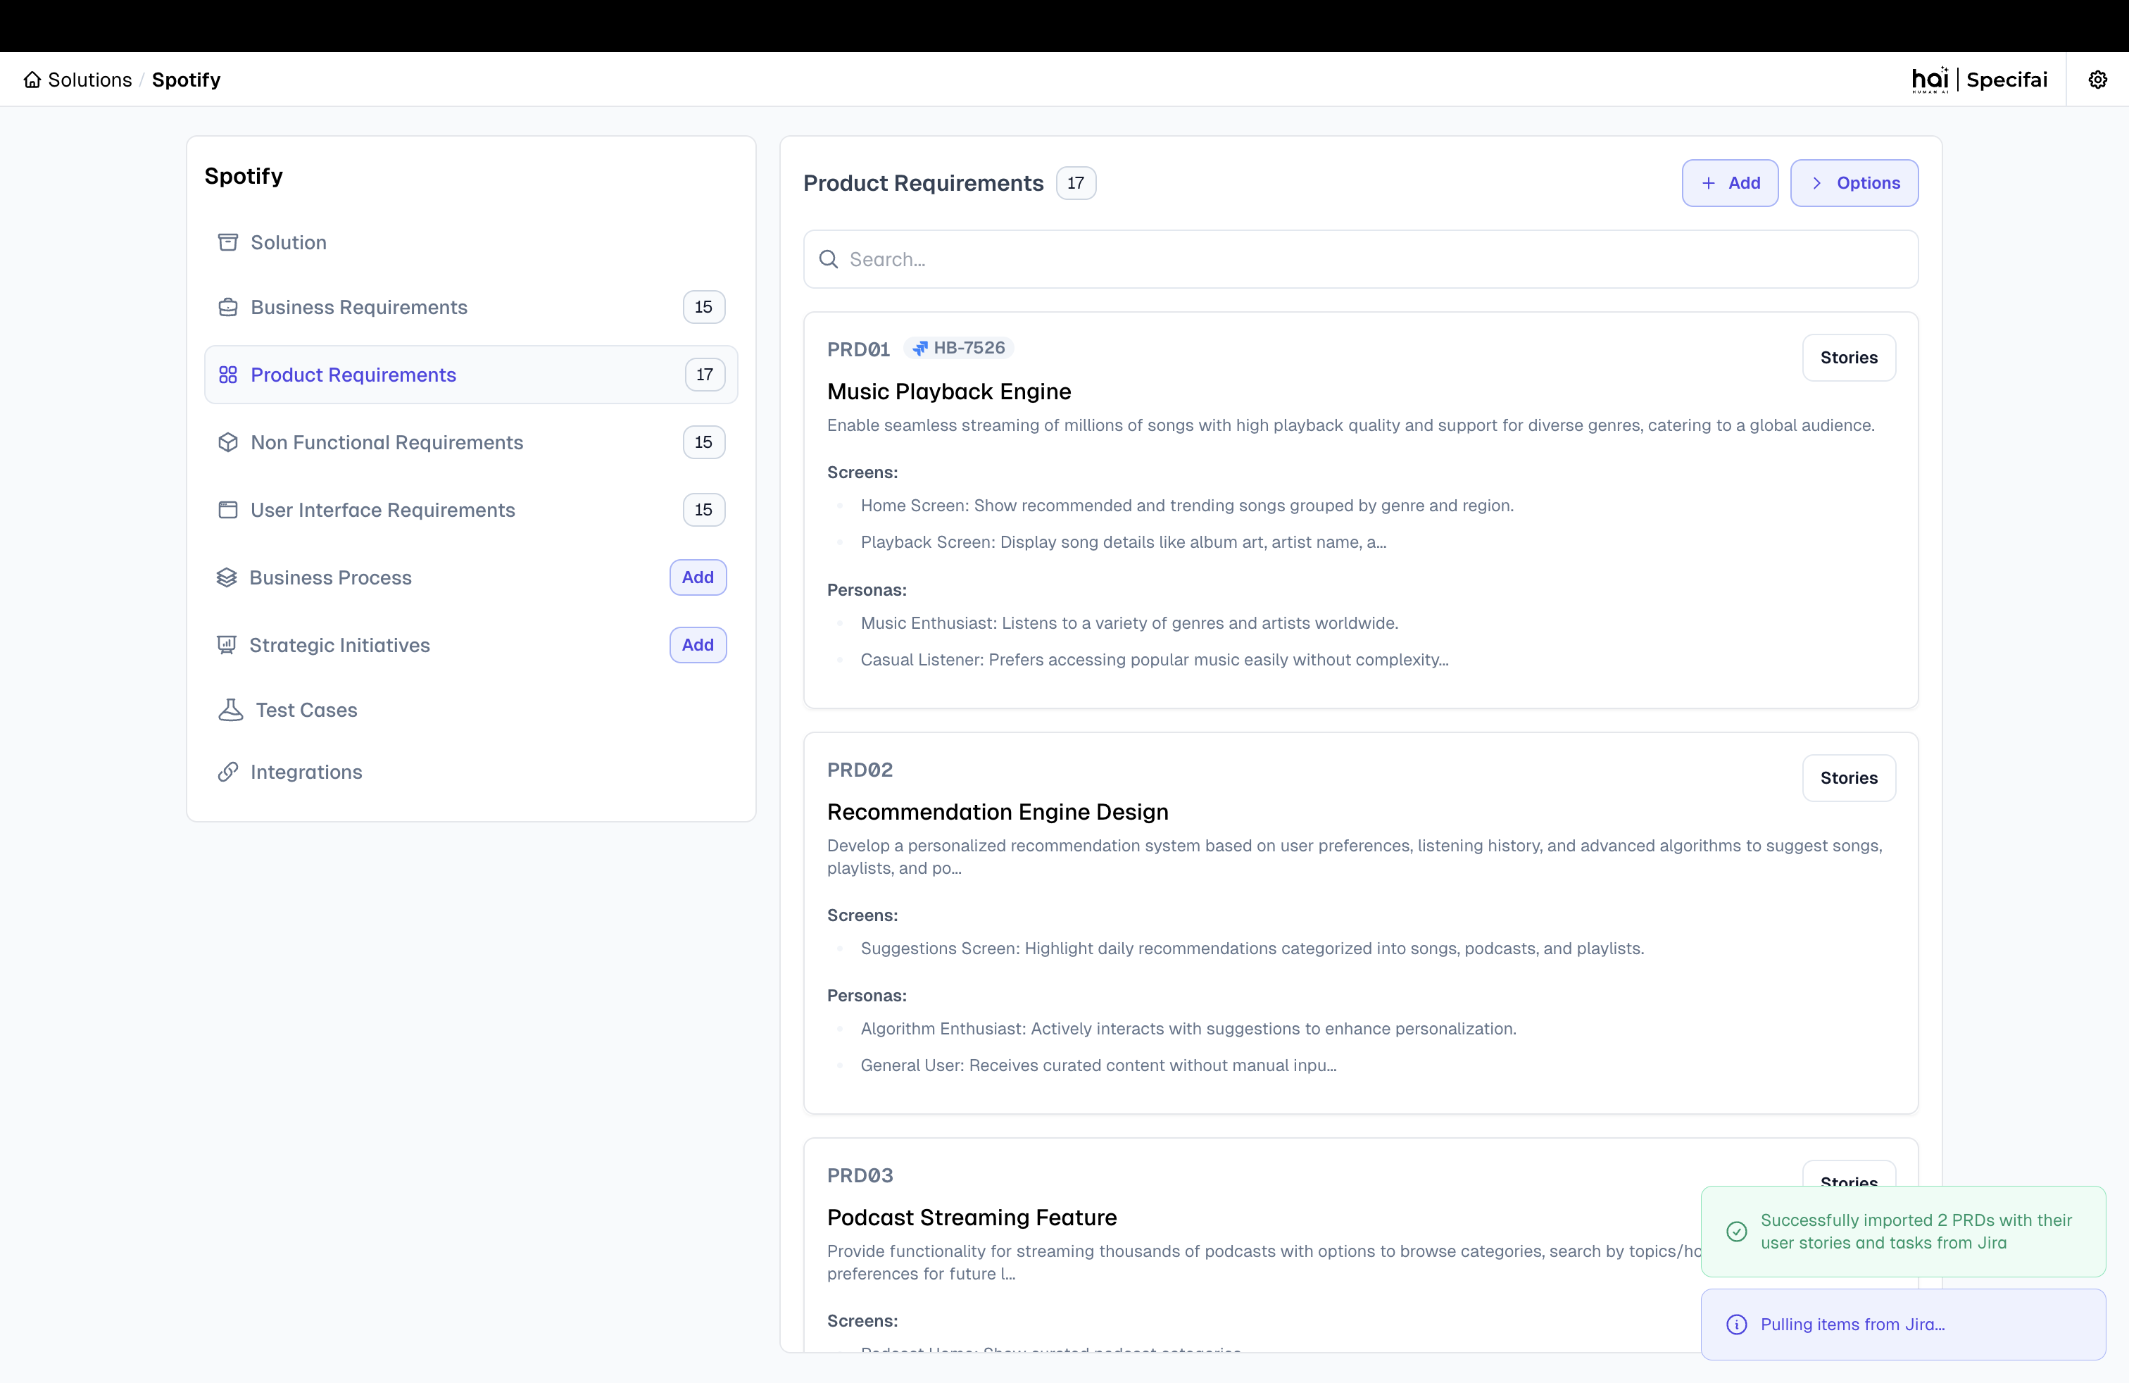Add a new product requirement

pos(1730,183)
